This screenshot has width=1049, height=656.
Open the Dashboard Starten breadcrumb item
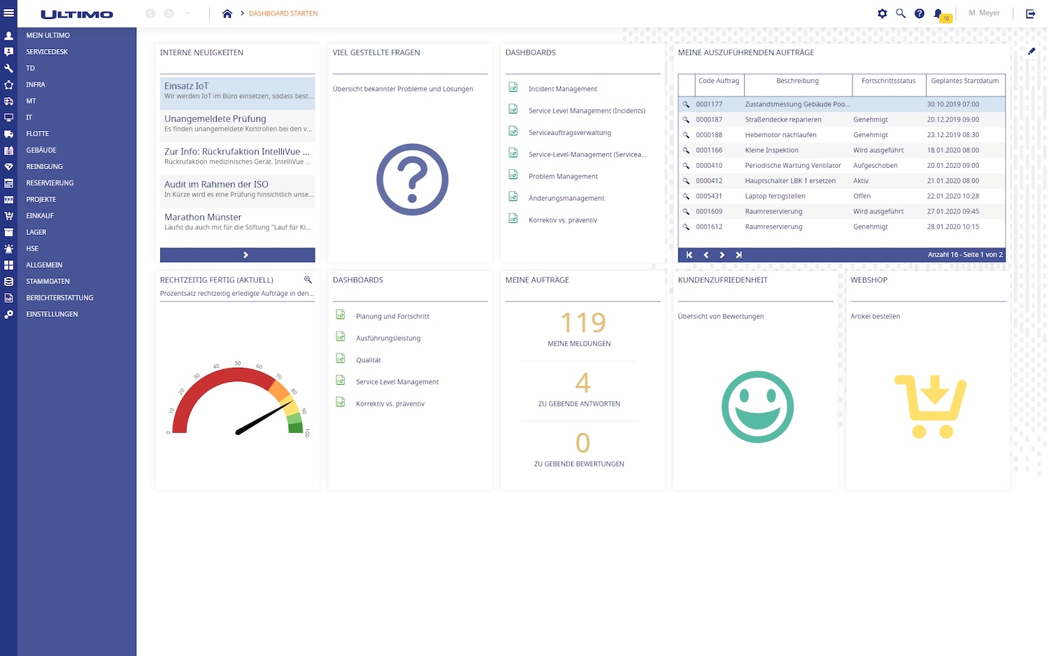point(283,13)
